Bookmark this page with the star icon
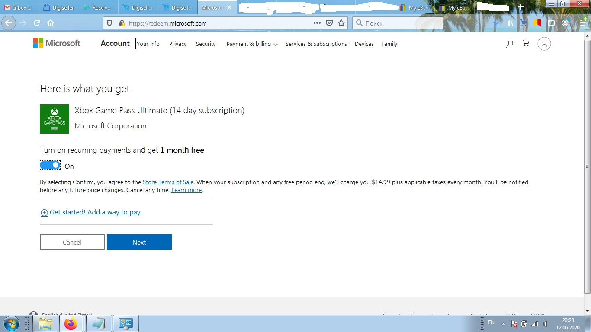This screenshot has height=332, width=591. coord(341,23)
